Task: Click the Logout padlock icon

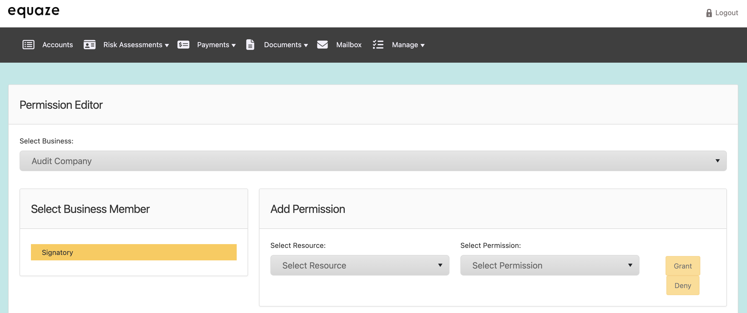Action: coord(709,13)
